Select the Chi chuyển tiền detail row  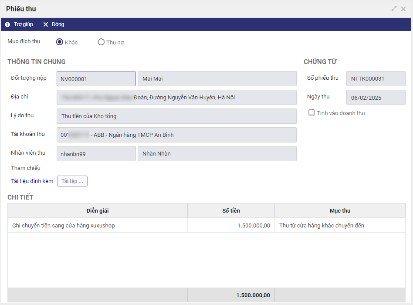pyautogui.click(x=98, y=225)
